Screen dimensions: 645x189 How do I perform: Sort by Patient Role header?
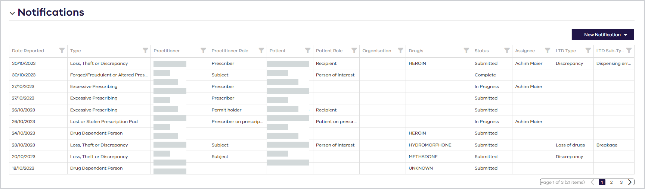click(329, 51)
